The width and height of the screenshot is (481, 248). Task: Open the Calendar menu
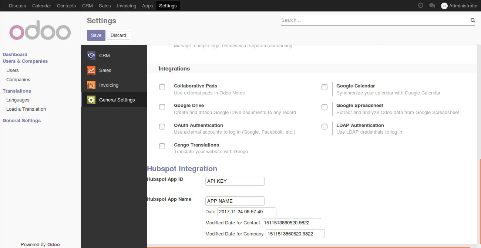pos(41,6)
